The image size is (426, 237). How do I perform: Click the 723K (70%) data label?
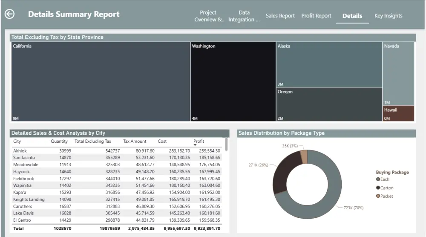[354, 208]
